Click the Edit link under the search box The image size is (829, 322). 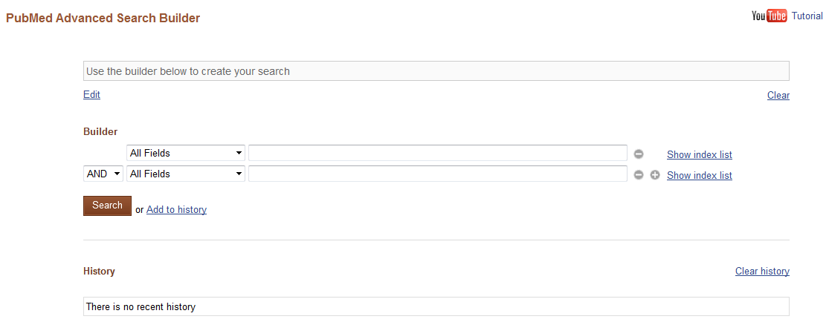click(x=91, y=94)
